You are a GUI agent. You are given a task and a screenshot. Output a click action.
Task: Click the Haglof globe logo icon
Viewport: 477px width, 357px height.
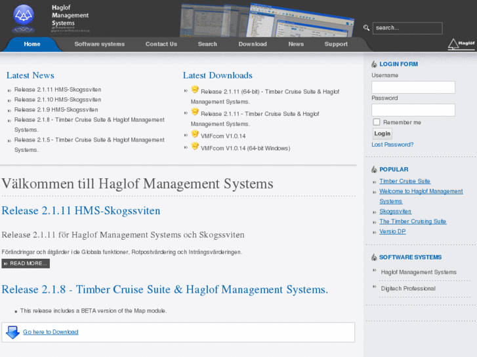pos(24,15)
